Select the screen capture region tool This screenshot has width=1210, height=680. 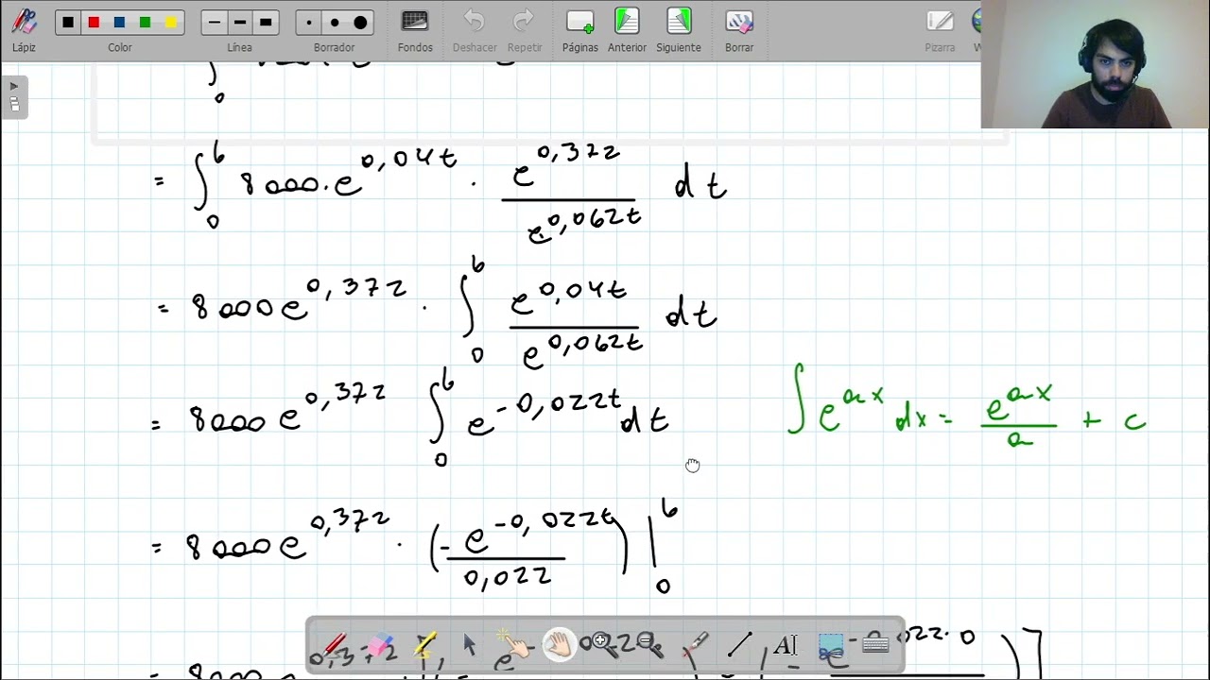[831, 646]
